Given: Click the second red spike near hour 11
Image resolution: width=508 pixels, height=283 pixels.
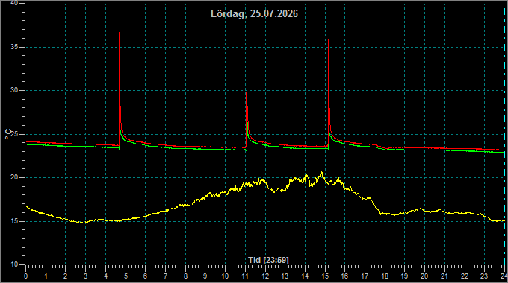Looking at the screenshot, I should pos(247,43).
